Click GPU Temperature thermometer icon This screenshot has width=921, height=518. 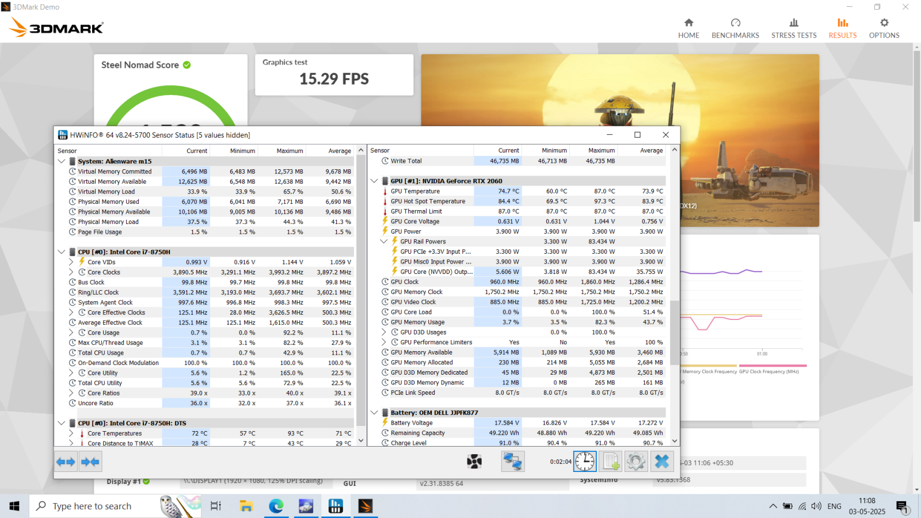pos(385,192)
